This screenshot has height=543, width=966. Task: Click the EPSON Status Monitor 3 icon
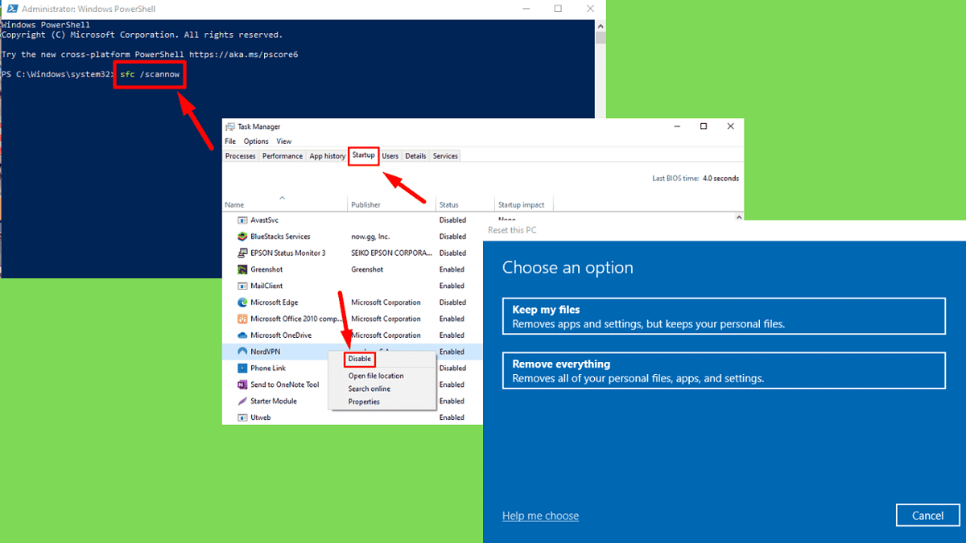[242, 253]
